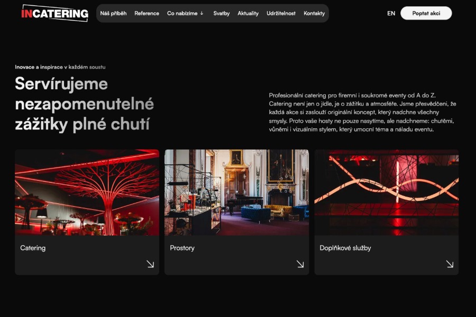Click the arrow icon on Prostory card
This screenshot has width=476, height=317.
click(x=300, y=264)
